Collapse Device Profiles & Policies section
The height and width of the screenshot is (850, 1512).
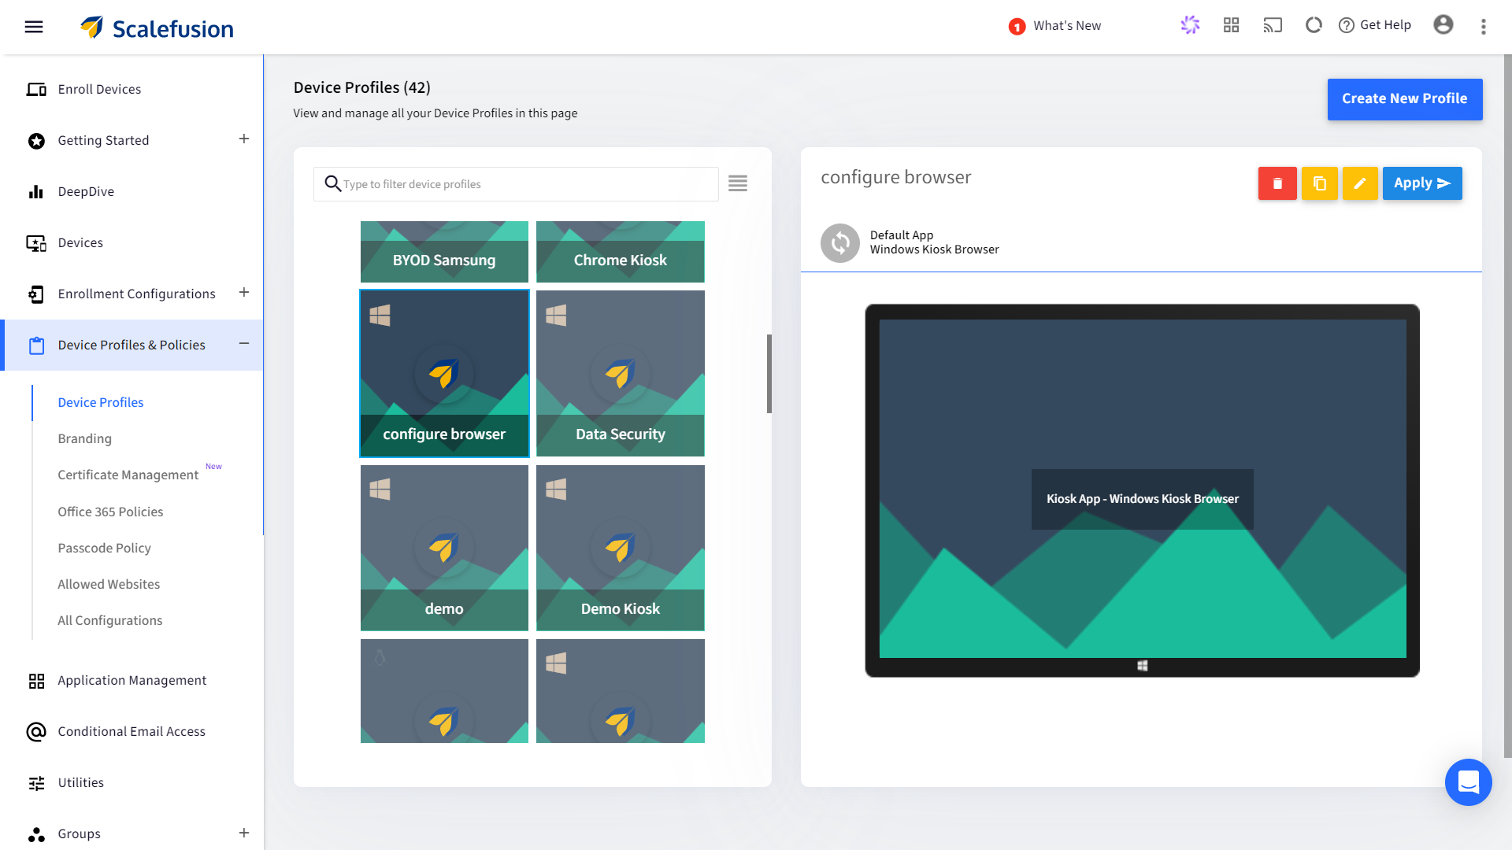(244, 343)
